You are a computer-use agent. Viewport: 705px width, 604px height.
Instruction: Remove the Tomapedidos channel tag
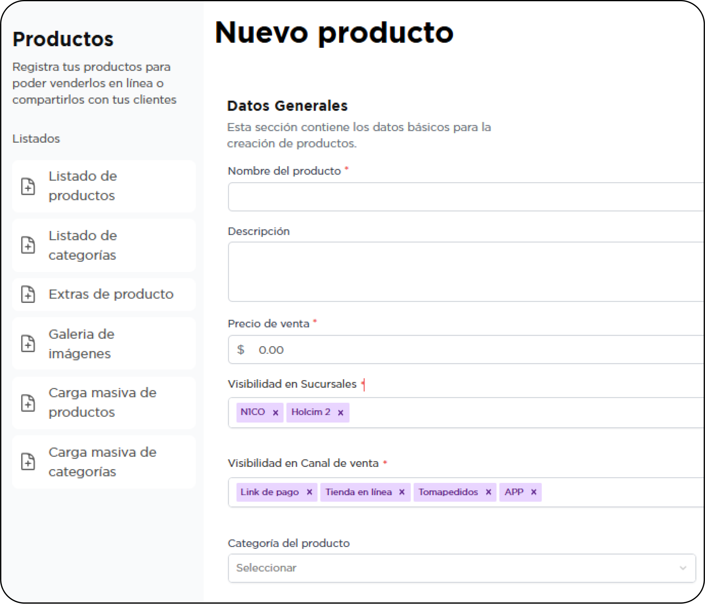pos(488,492)
